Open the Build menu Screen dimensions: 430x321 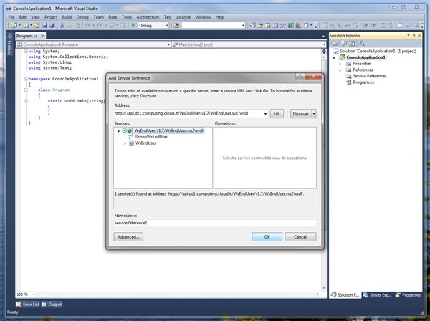67,17
